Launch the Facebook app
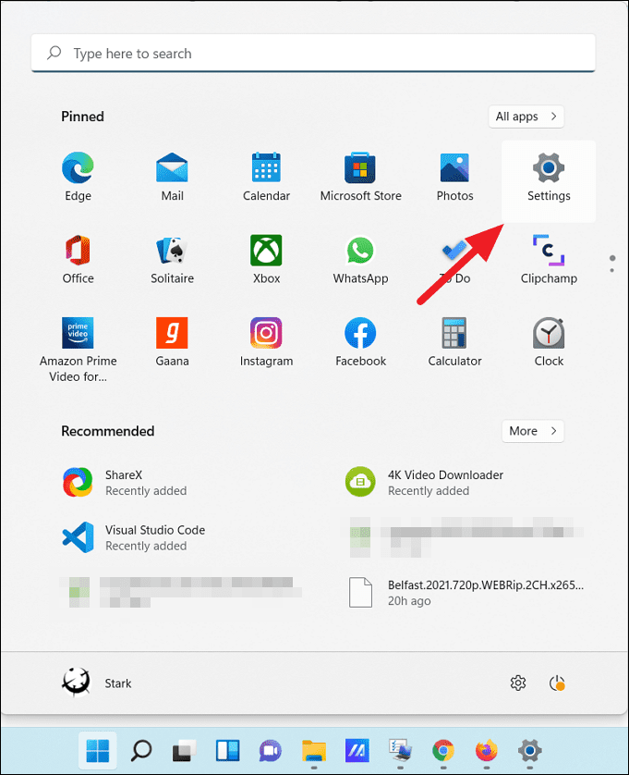The width and height of the screenshot is (629, 775). click(360, 342)
